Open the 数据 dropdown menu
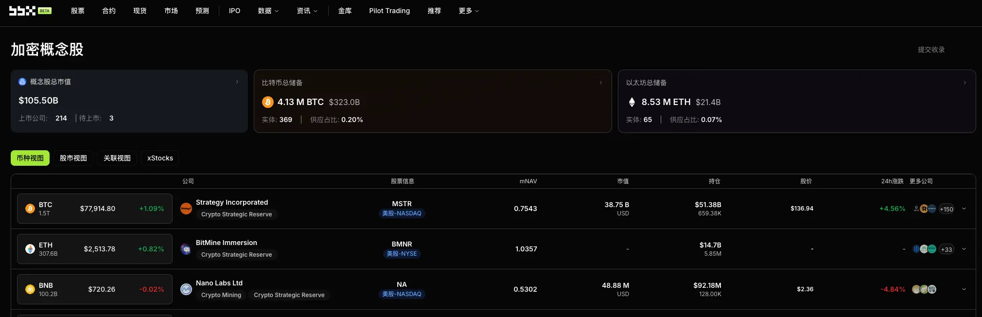This screenshot has height=317, width=982. (268, 11)
